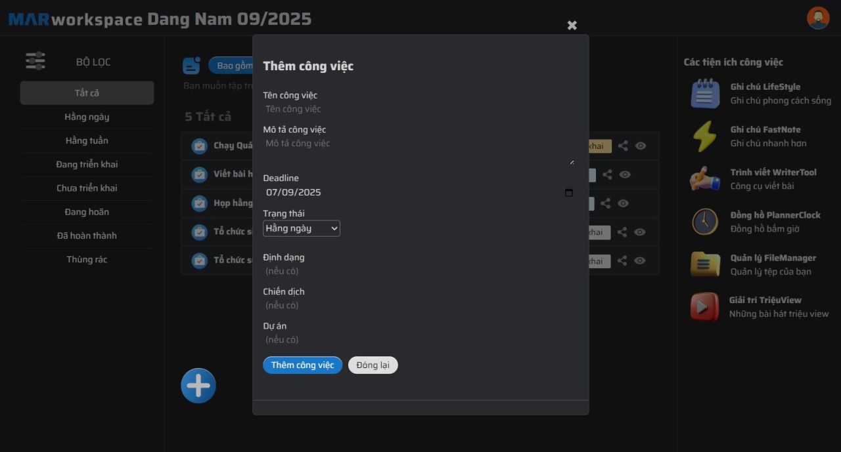Viewport: 841px width, 452px height.
Task: Launch the WriterTool writing hand icon
Action: (x=705, y=178)
